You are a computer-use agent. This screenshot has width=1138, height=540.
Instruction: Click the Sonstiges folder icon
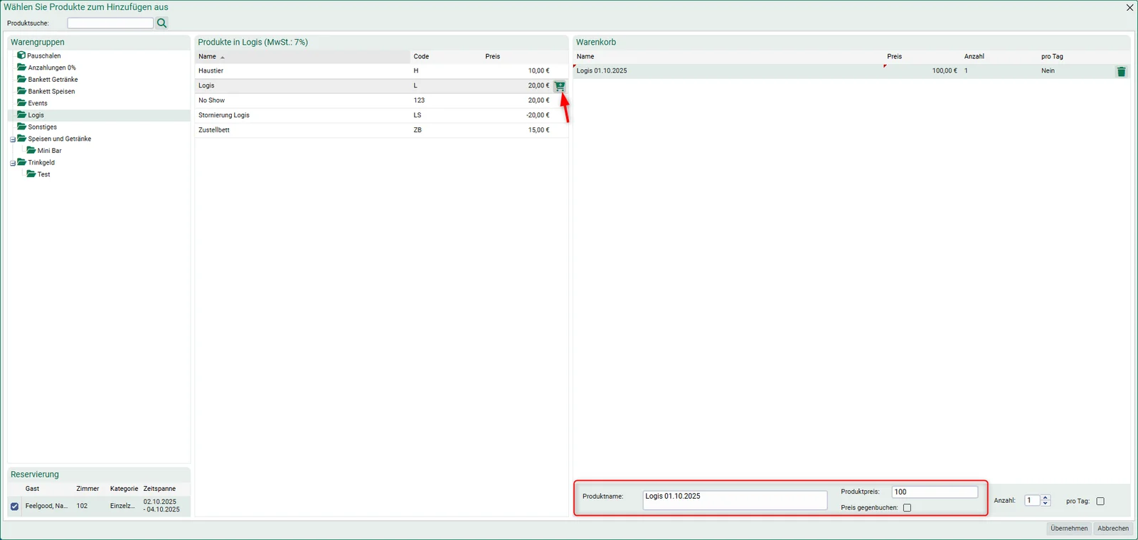coord(21,127)
